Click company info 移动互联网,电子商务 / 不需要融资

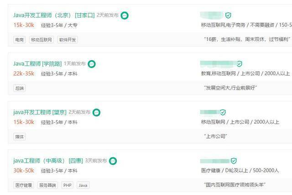[246, 25]
